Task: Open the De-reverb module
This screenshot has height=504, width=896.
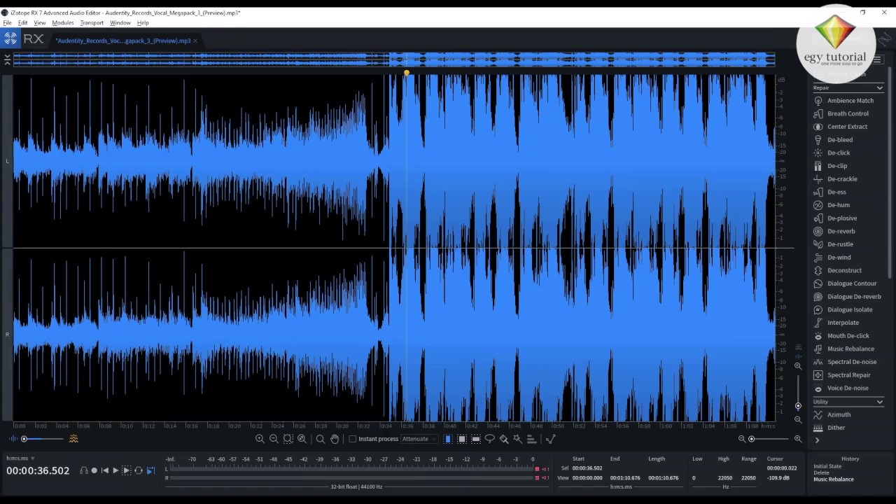Action: pyautogui.click(x=834, y=231)
